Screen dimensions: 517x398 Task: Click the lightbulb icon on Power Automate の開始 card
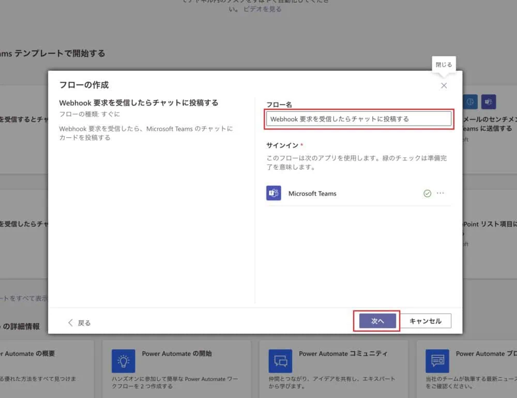tap(124, 360)
